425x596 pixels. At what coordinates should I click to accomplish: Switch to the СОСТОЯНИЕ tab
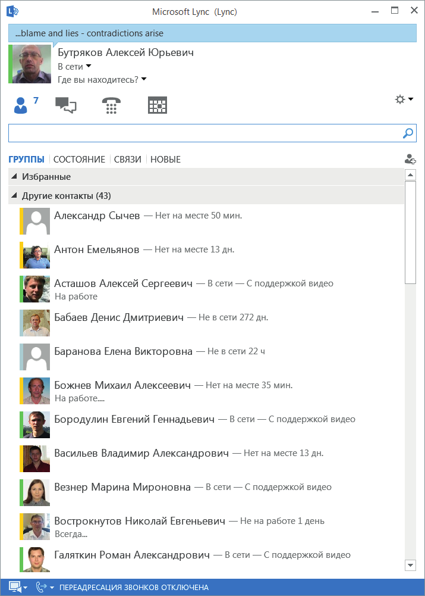click(79, 159)
